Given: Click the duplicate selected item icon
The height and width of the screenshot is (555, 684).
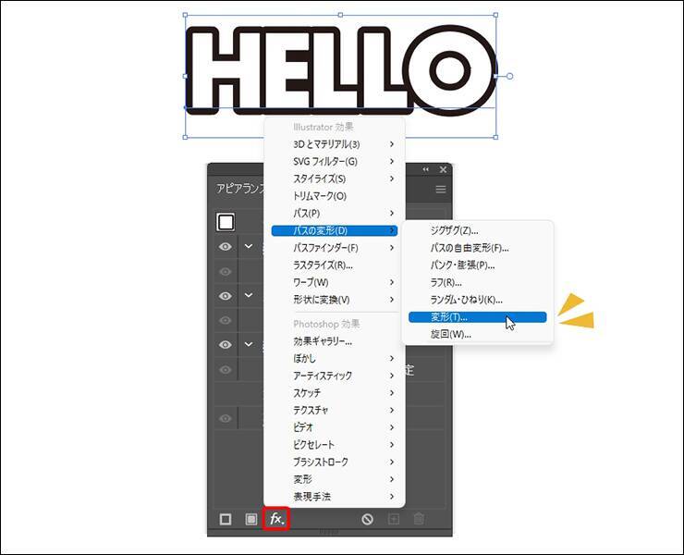Looking at the screenshot, I should pos(394,519).
